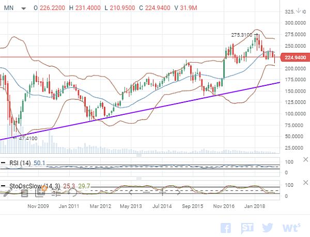Screen dimensions: 310x237
Task: Click the RSI value 50.1
Action: coord(39,163)
